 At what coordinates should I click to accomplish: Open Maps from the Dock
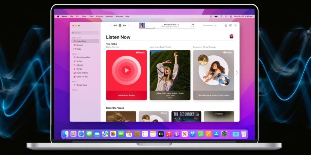pyautogui.click(x=105, y=134)
